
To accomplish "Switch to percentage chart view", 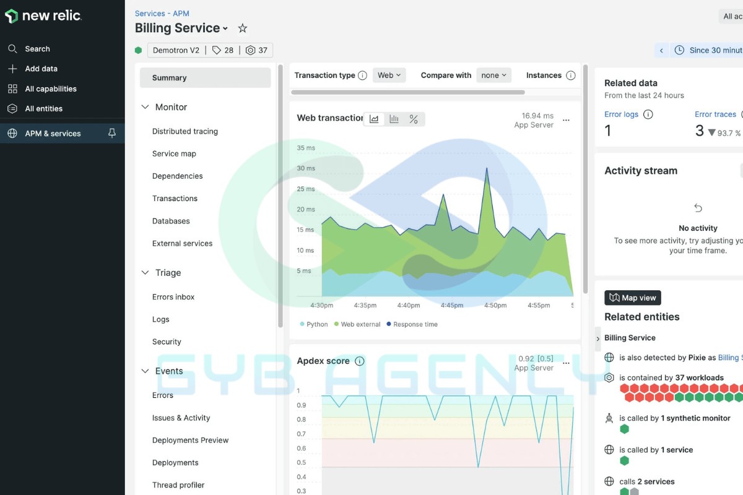I will pyautogui.click(x=414, y=119).
